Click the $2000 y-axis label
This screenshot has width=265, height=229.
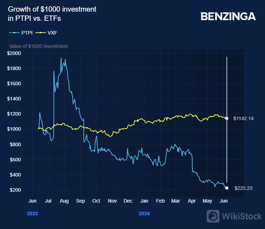tap(14, 53)
